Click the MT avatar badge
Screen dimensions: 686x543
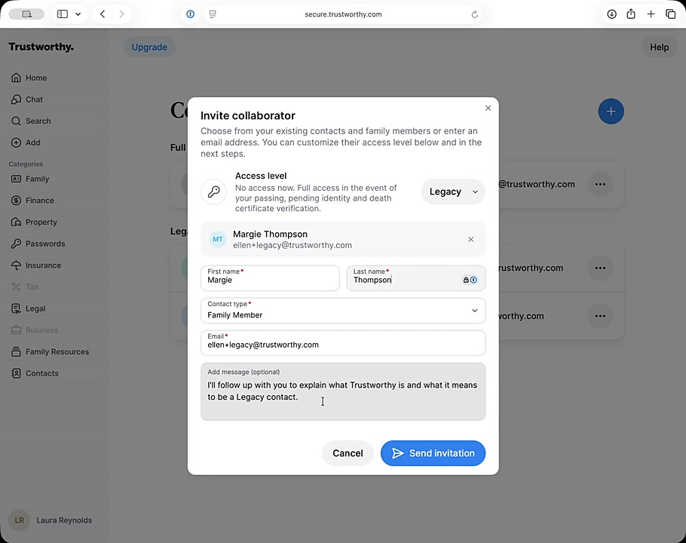click(x=217, y=239)
